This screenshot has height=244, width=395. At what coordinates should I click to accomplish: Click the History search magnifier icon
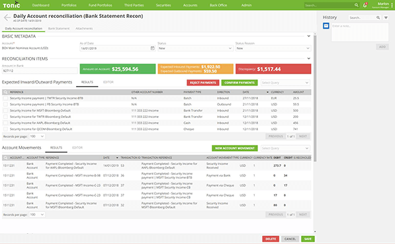[x=378, y=18]
